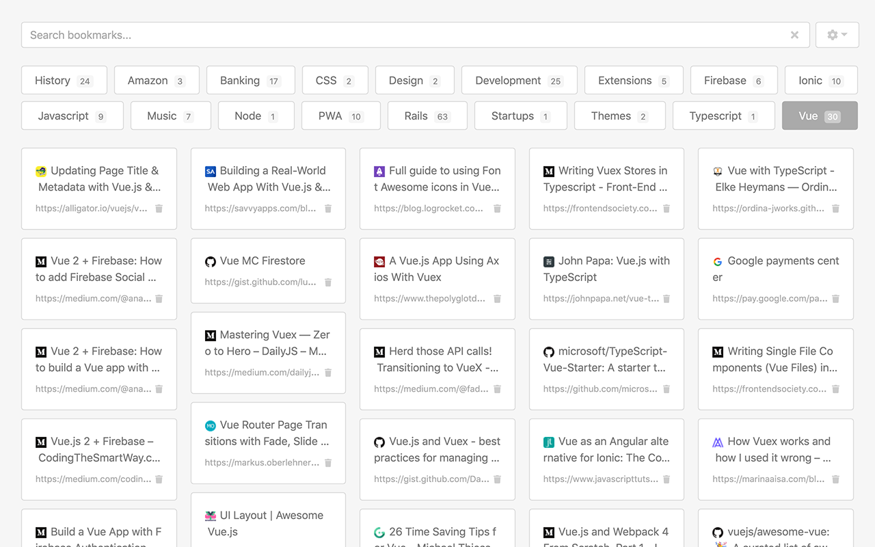Click the SA favicon on Building a Real-World Web App
The width and height of the screenshot is (875, 547).
(x=211, y=170)
